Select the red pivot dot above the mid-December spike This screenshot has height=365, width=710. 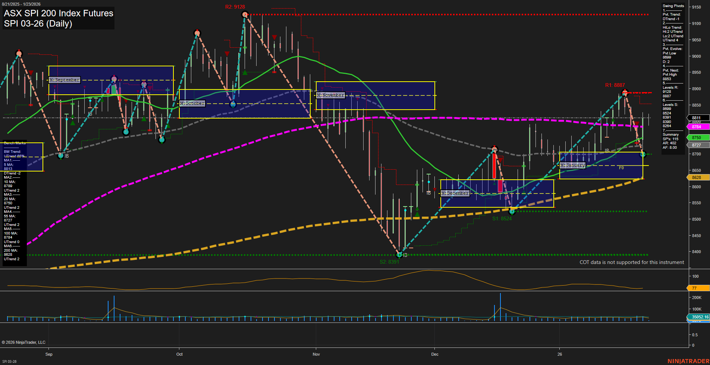click(x=494, y=150)
